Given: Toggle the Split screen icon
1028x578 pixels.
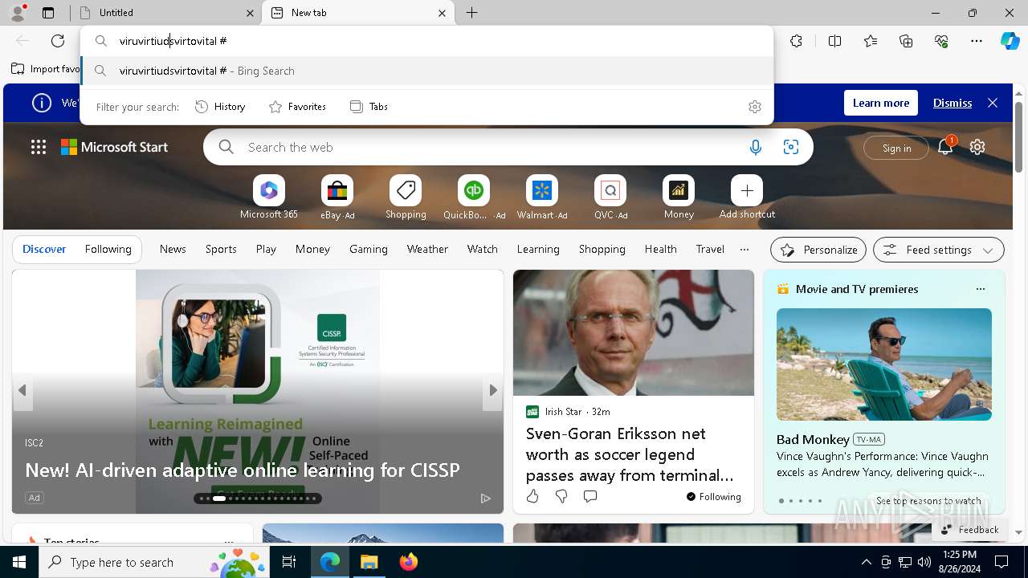Looking at the screenshot, I should 834,41.
